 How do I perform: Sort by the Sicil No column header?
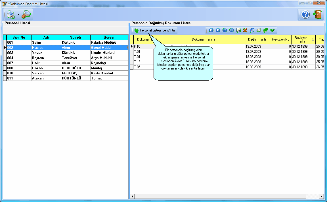pyautogui.click(x=19, y=37)
